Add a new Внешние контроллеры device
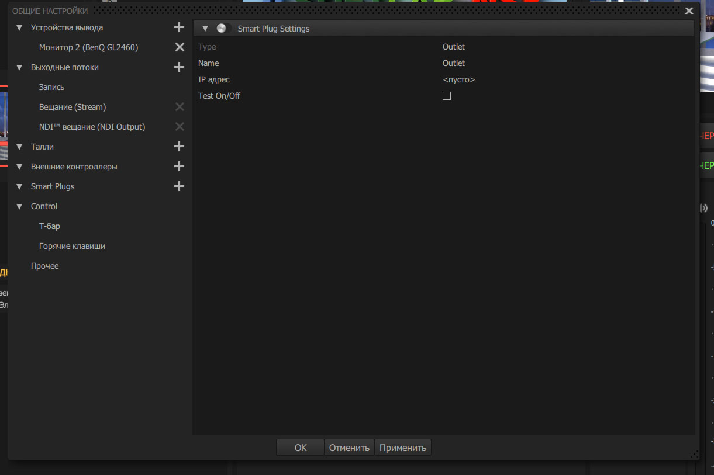This screenshot has width=714, height=475. point(180,167)
